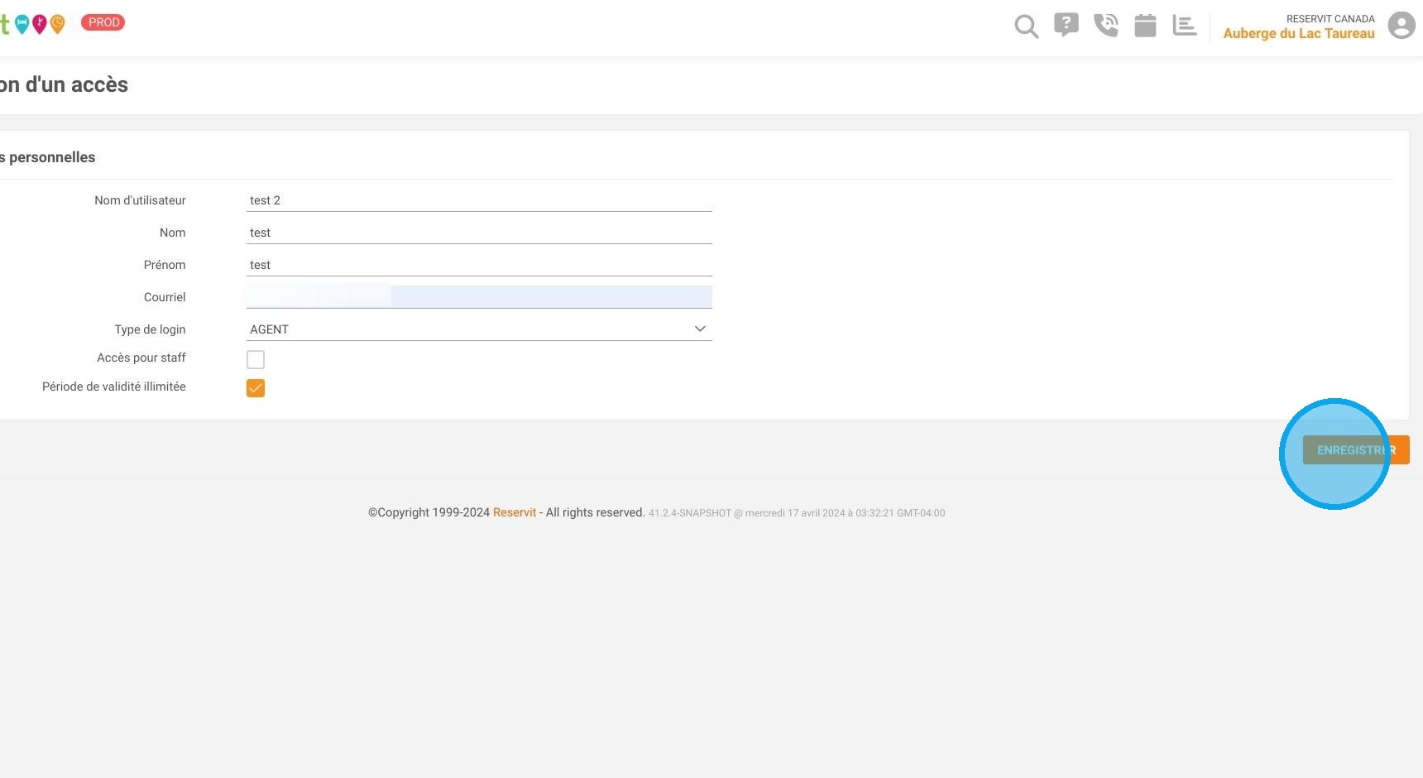Enable the Accès pour staff checkbox

256,359
